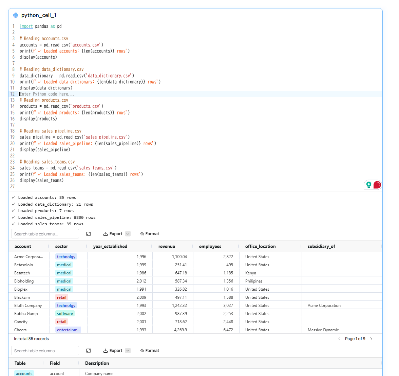This screenshot has width=399, height=376.
Task: Click the 'Page 1 of 9' pagination label
Action: click(x=355, y=339)
